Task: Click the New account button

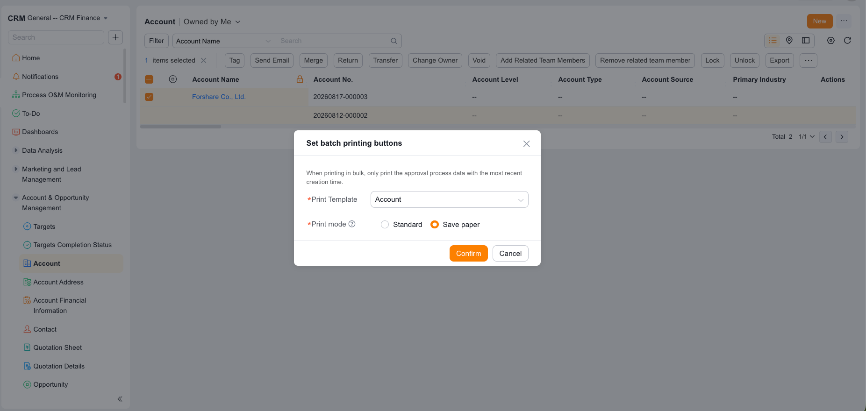Action: click(x=820, y=21)
